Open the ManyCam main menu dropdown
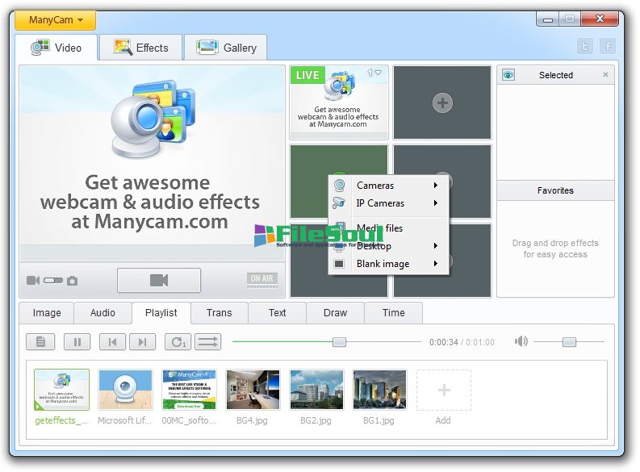Image resolution: width=640 pixels, height=472 pixels. click(55, 19)
